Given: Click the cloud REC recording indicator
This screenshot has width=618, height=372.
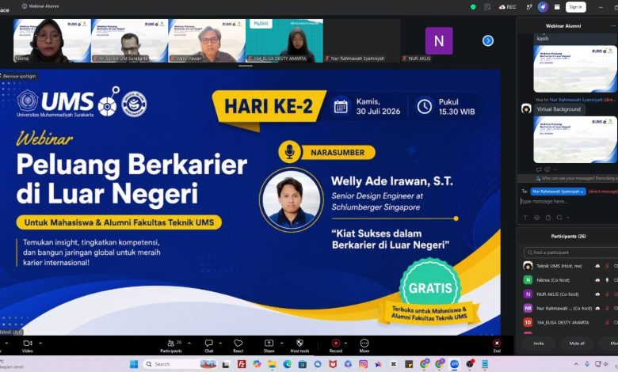Looking at the screenshot, I should [x=508, y=6].
